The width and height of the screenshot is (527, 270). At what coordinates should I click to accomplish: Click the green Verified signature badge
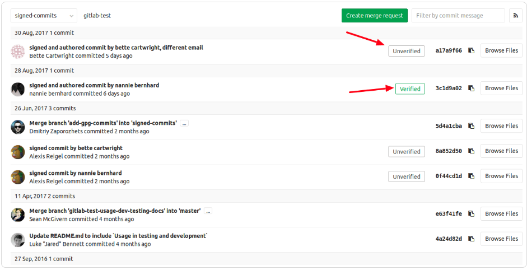[x=410, y=89]
